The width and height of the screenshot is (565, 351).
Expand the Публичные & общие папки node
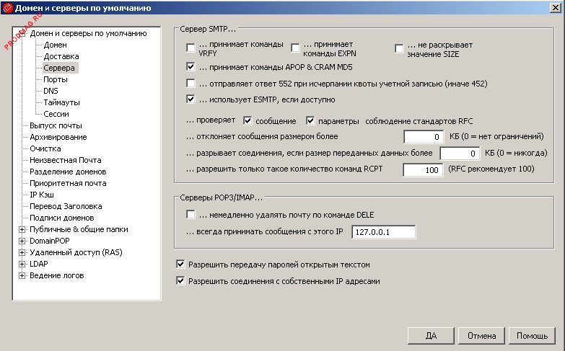[22, 229]
